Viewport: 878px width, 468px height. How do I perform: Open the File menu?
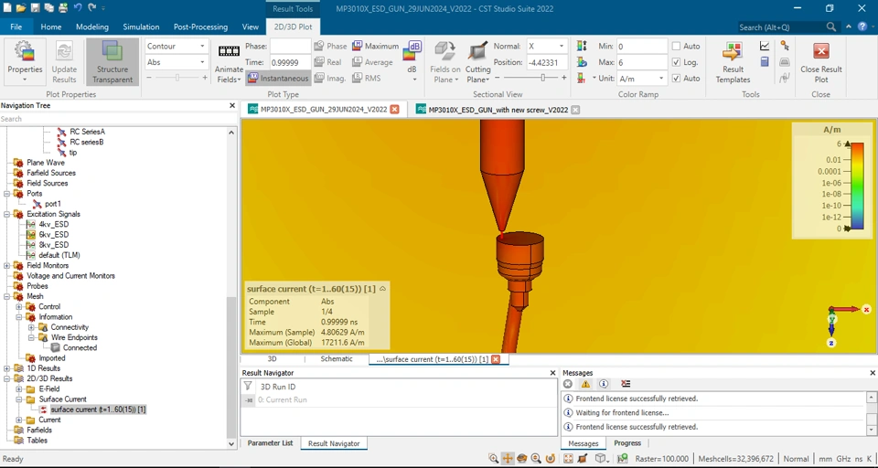(x=16, y=27)
